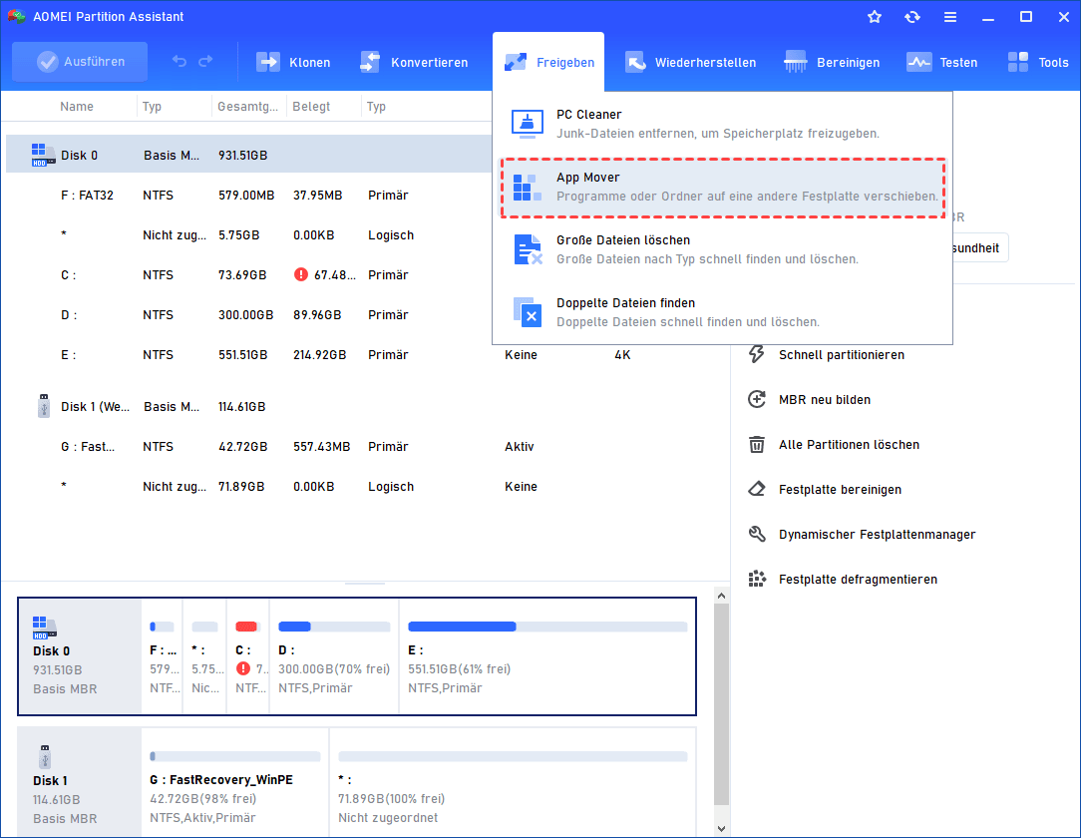Open the hamburger menu in title bar
This screenshot has height=838, width=1081.
click(x=950, y=17)
